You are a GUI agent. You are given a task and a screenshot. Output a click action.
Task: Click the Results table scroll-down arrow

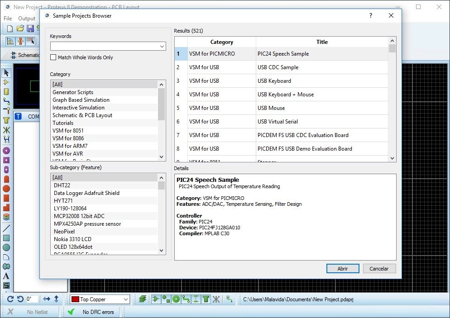tap(393, 158)
